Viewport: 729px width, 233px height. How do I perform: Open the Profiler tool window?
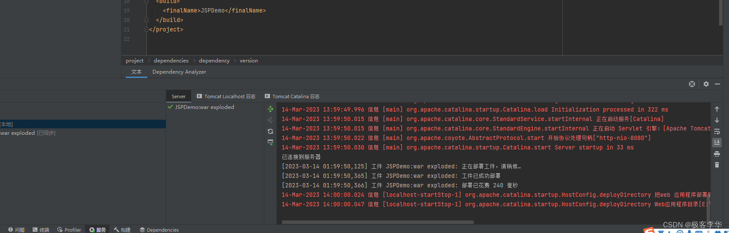(x=69, y=230)
